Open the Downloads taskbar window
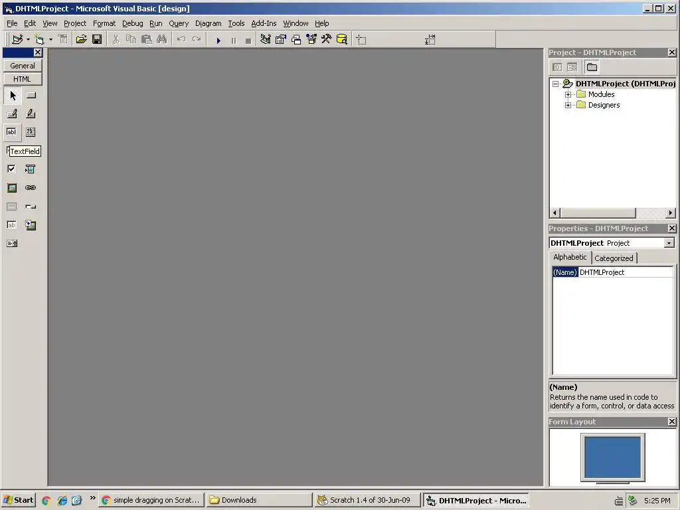 point(259,500)
